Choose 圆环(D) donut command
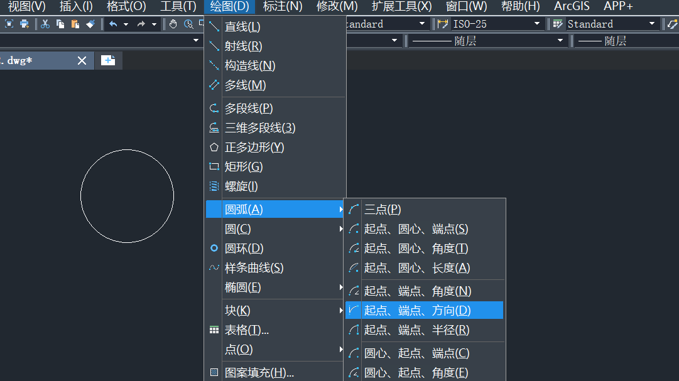Screen dimensions: 679x381 [x=275, y=249]
